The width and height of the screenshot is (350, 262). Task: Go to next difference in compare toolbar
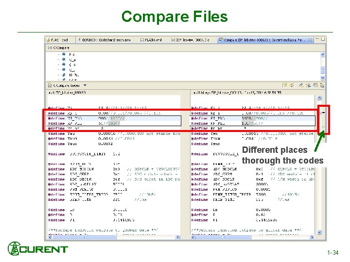301,85
